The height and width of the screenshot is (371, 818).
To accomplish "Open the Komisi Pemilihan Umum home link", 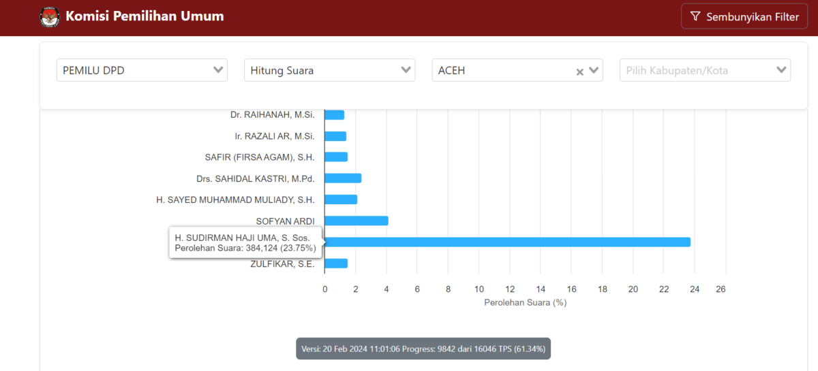I will click(145, 16).
